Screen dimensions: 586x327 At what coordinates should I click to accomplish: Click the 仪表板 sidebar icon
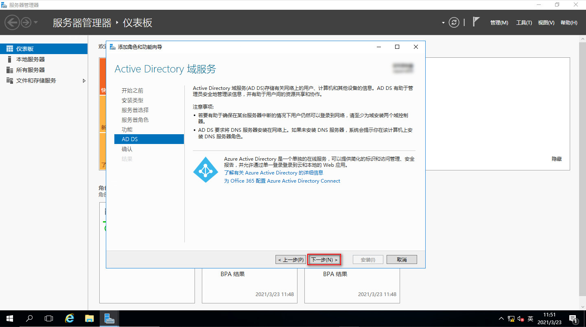coord(10,49)
